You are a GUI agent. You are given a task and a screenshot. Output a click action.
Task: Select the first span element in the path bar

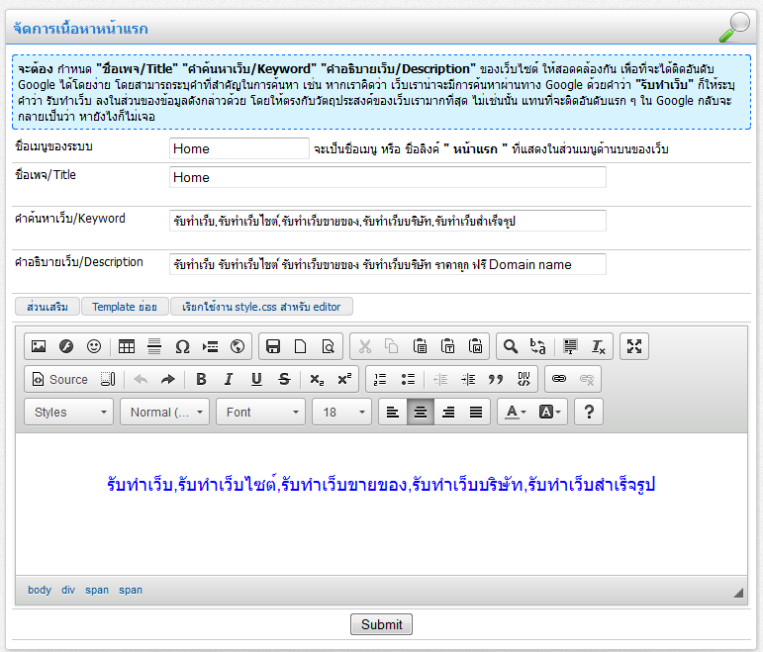pos(97,590)
